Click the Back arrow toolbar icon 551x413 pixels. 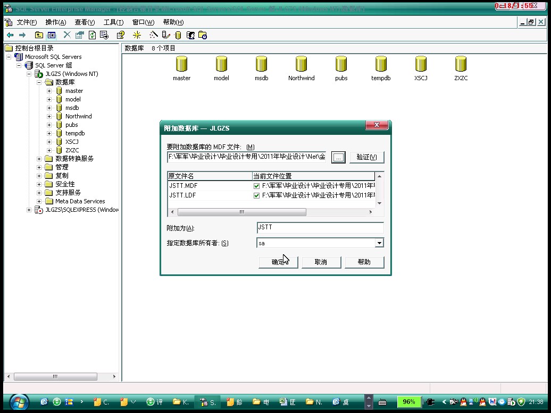[x=10, y=35]
